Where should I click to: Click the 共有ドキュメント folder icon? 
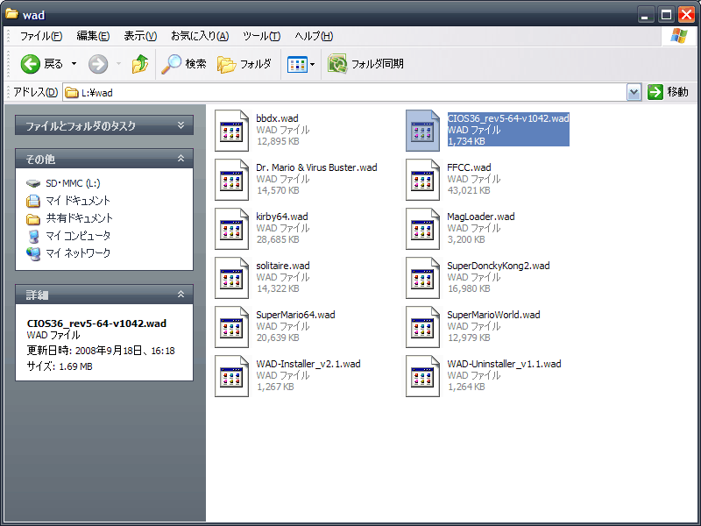33,218
